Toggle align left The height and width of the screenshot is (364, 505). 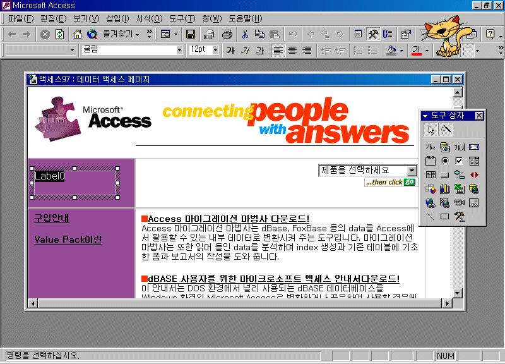coord(278,51)
